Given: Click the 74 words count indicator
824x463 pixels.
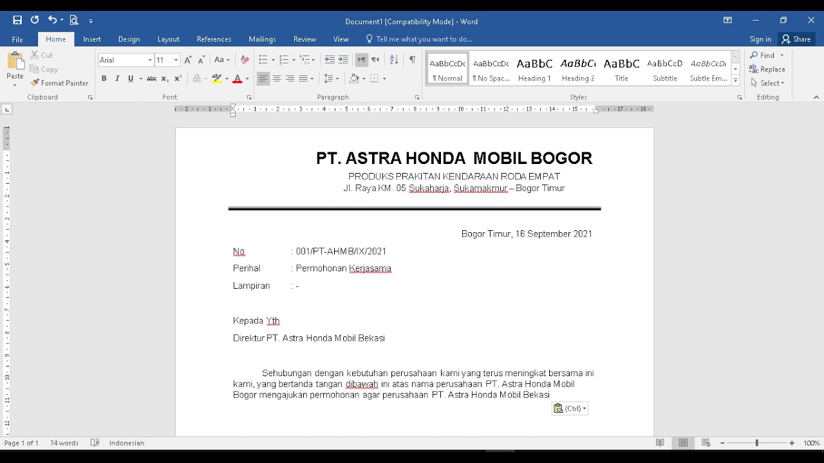Looking at the screenshot, I should tap(64, 443).
